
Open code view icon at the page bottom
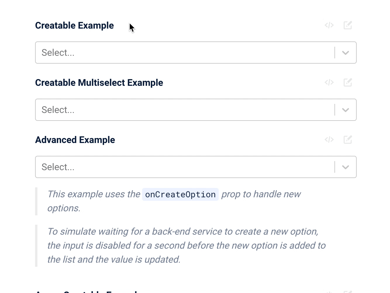click(x=329, y=292)
